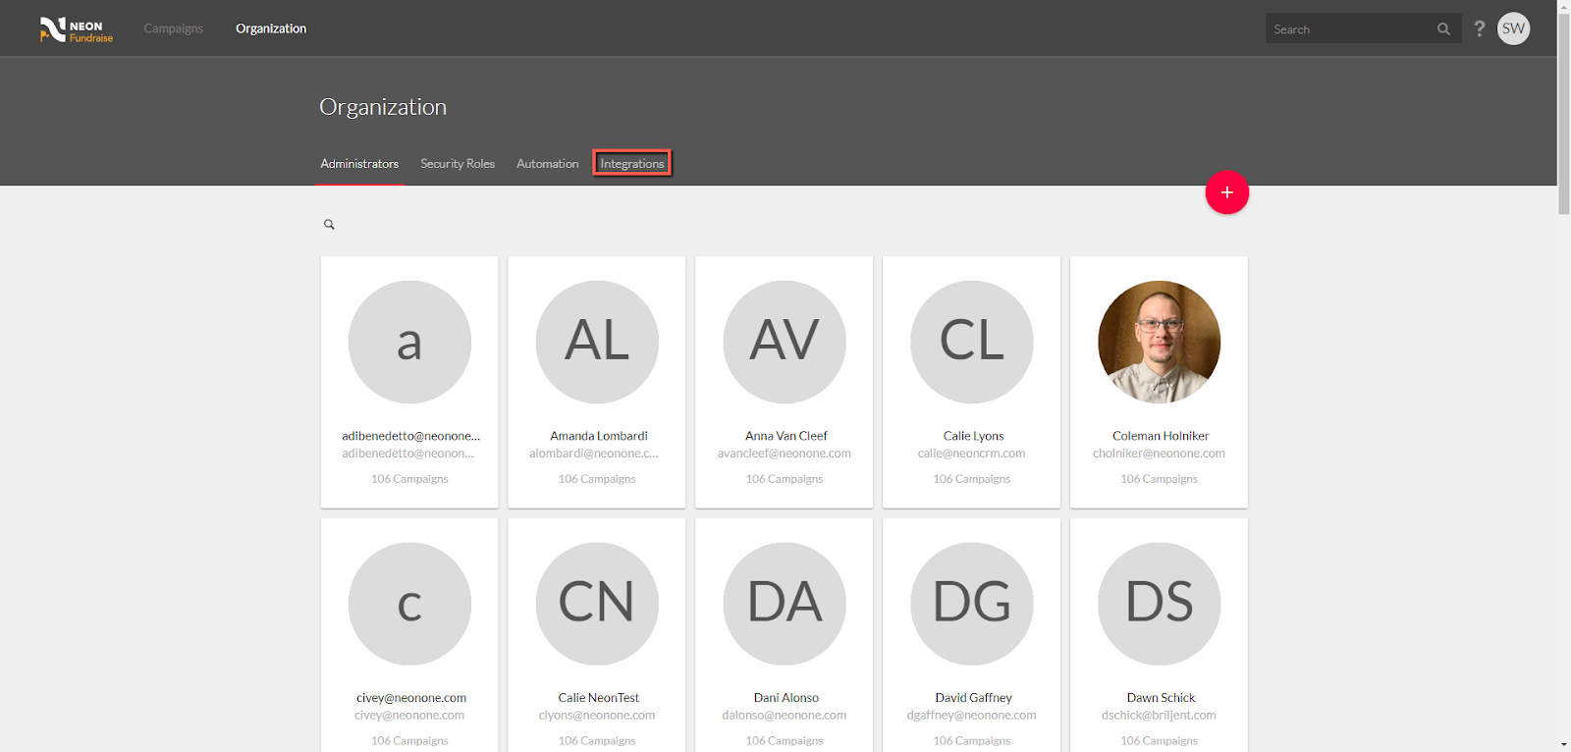Switch to the Automation tab
Image resolution: width=1571 pixels, height=752 pixels.
pos(548,164)
